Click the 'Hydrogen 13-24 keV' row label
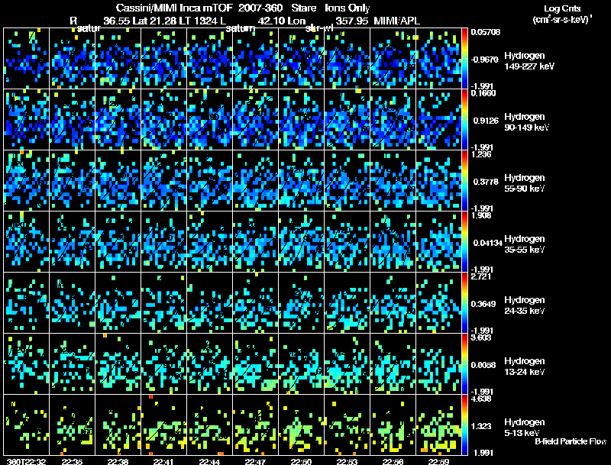The width and height of the screenshot is (611, 465). 524,367
